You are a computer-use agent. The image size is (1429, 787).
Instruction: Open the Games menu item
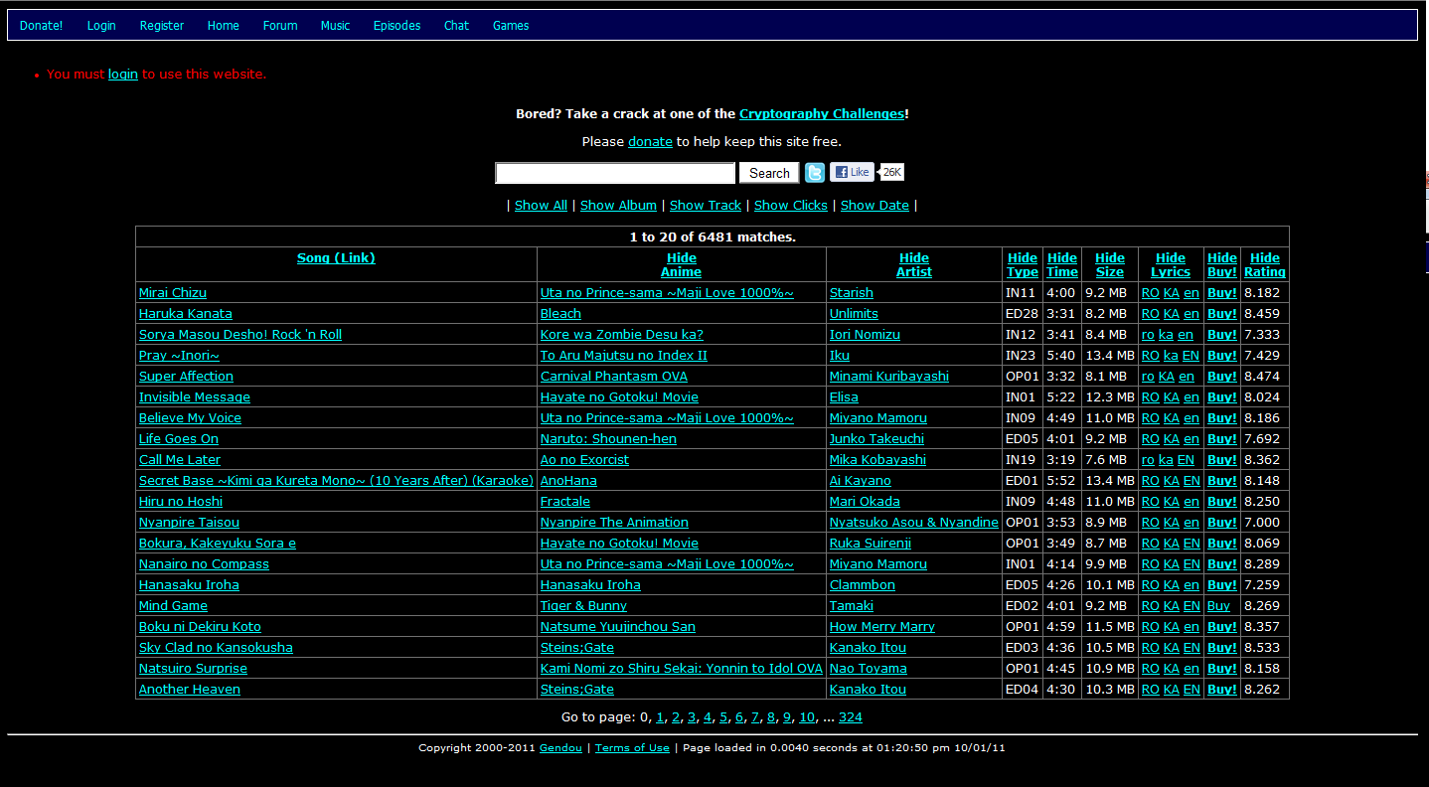tap(511, 26)
